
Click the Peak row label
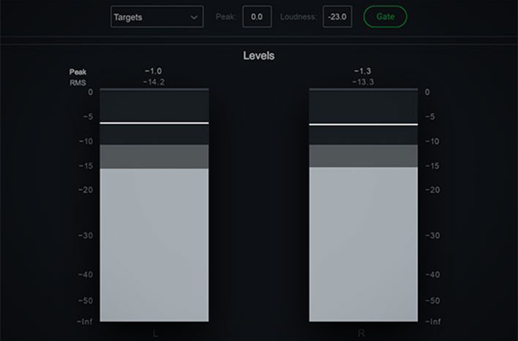click(x=78, y=72)
